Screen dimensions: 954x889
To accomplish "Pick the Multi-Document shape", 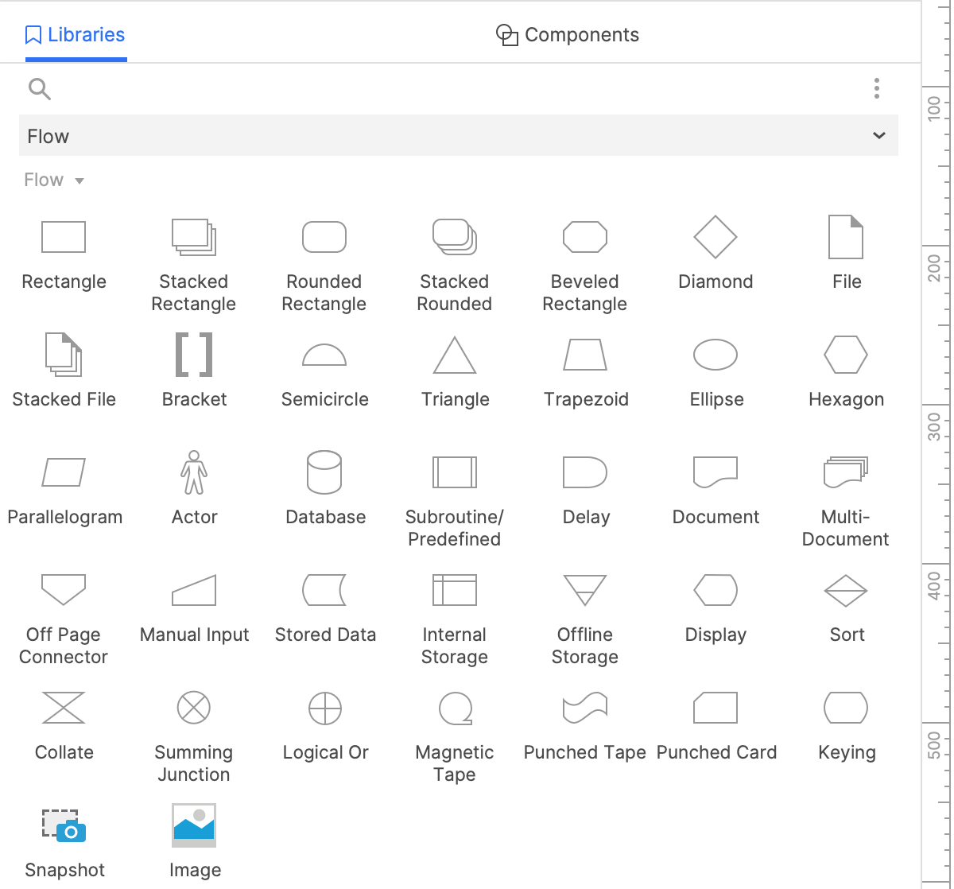I will (x=846, y=472).
